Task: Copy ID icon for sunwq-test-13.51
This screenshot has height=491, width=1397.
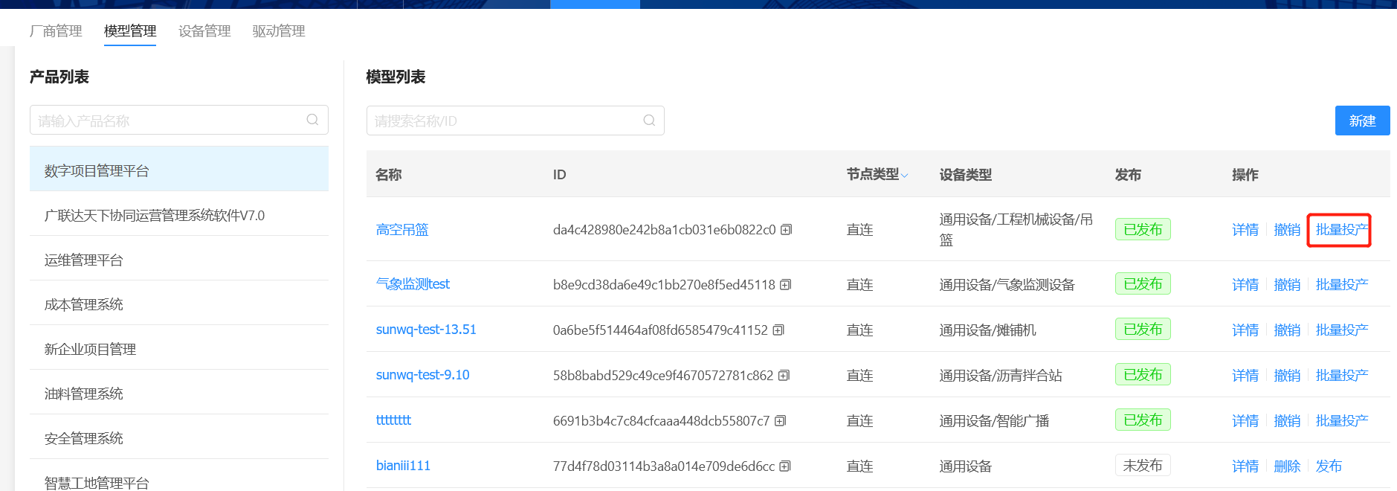Action: pos(778,330)
